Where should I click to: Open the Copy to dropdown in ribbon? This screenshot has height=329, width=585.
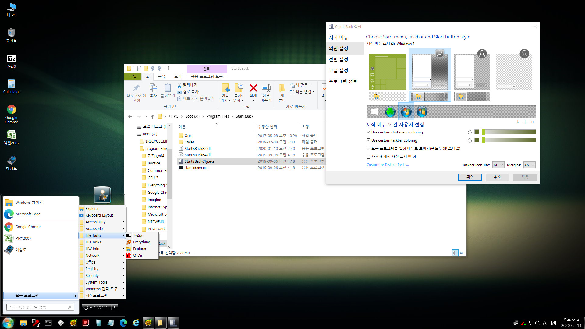(238, 98)
